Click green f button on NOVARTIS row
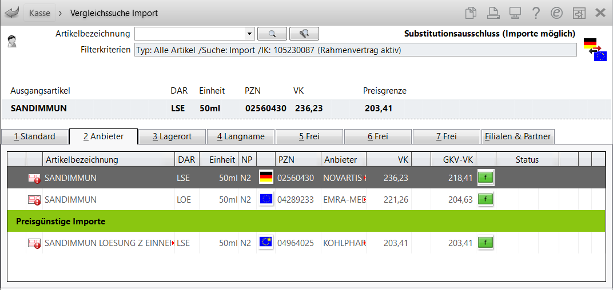Screen dimensions: 613x290 tap(485, 178)
